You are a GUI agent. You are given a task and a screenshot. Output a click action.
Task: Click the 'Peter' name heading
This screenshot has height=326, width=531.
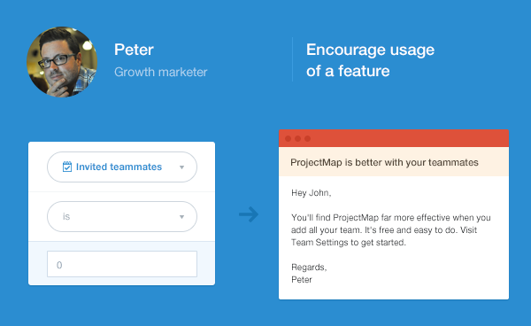click(134, 50)
